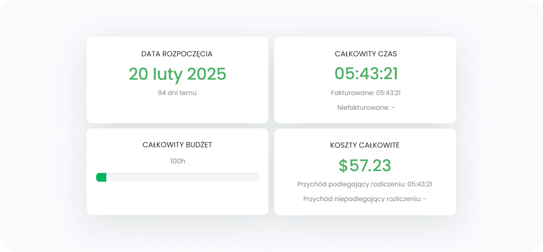The image size is (543, 252).
Task: Click Przychód niepodlegający rozliczeniu line
Action: [365, 199]
